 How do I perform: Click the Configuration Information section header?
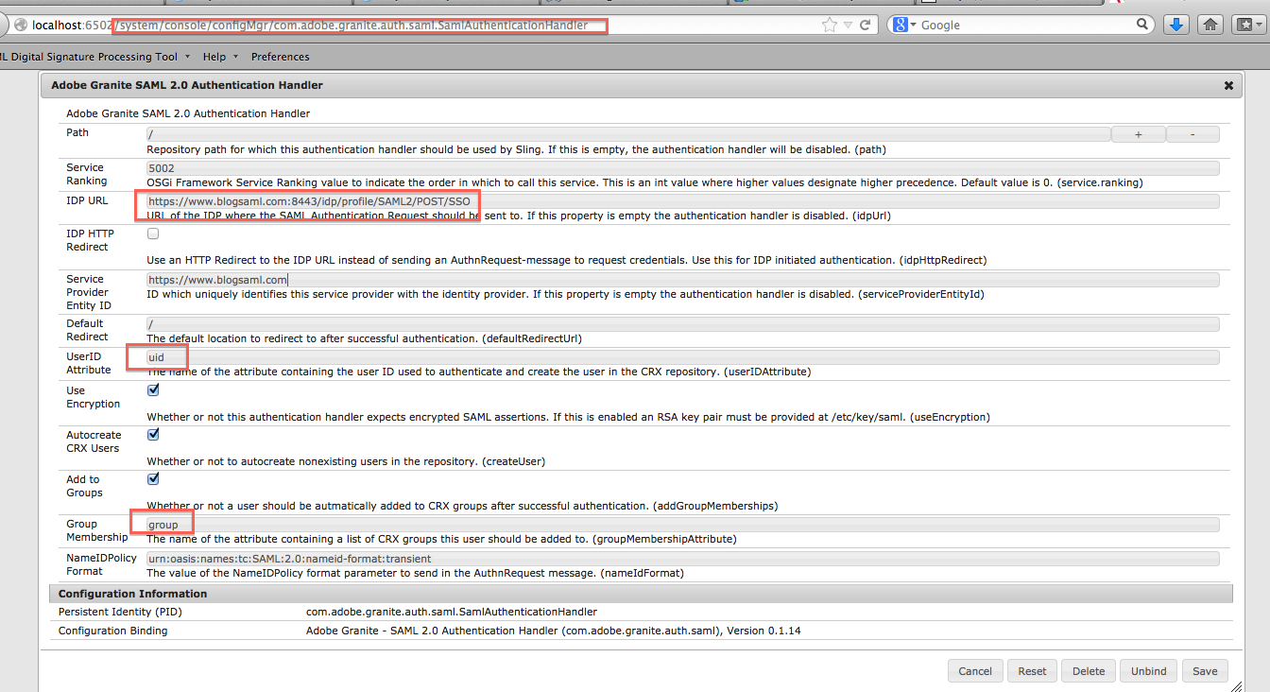641,594
